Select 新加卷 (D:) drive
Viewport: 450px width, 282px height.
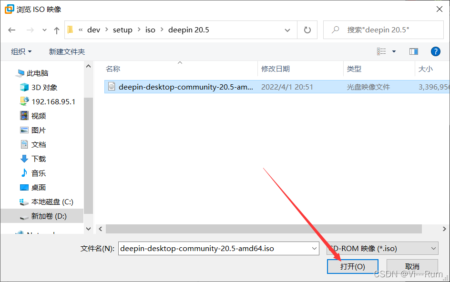coord(42,216)
